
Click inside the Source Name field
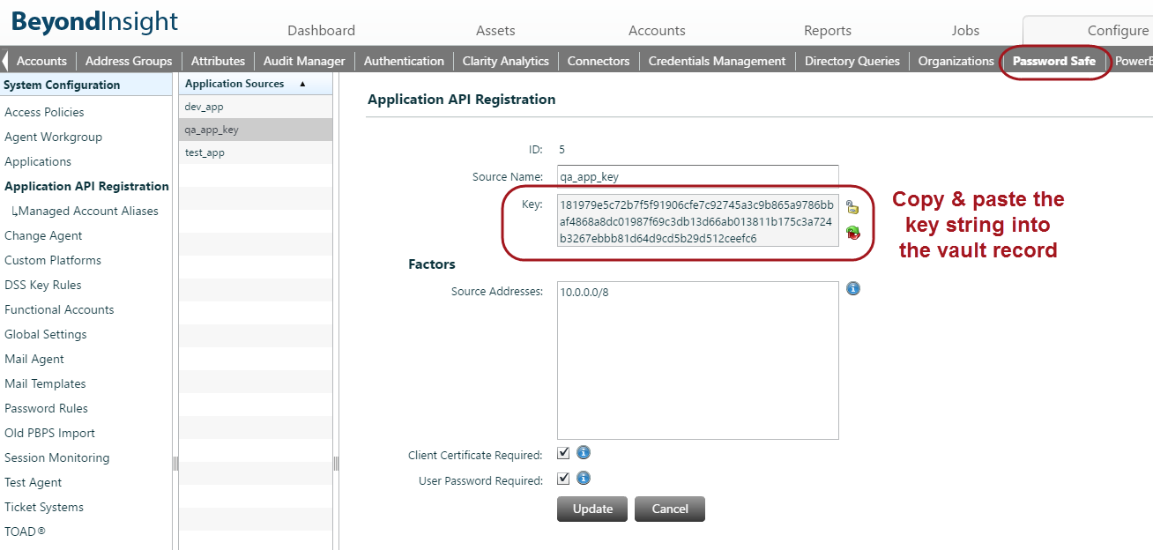[696, 176]
